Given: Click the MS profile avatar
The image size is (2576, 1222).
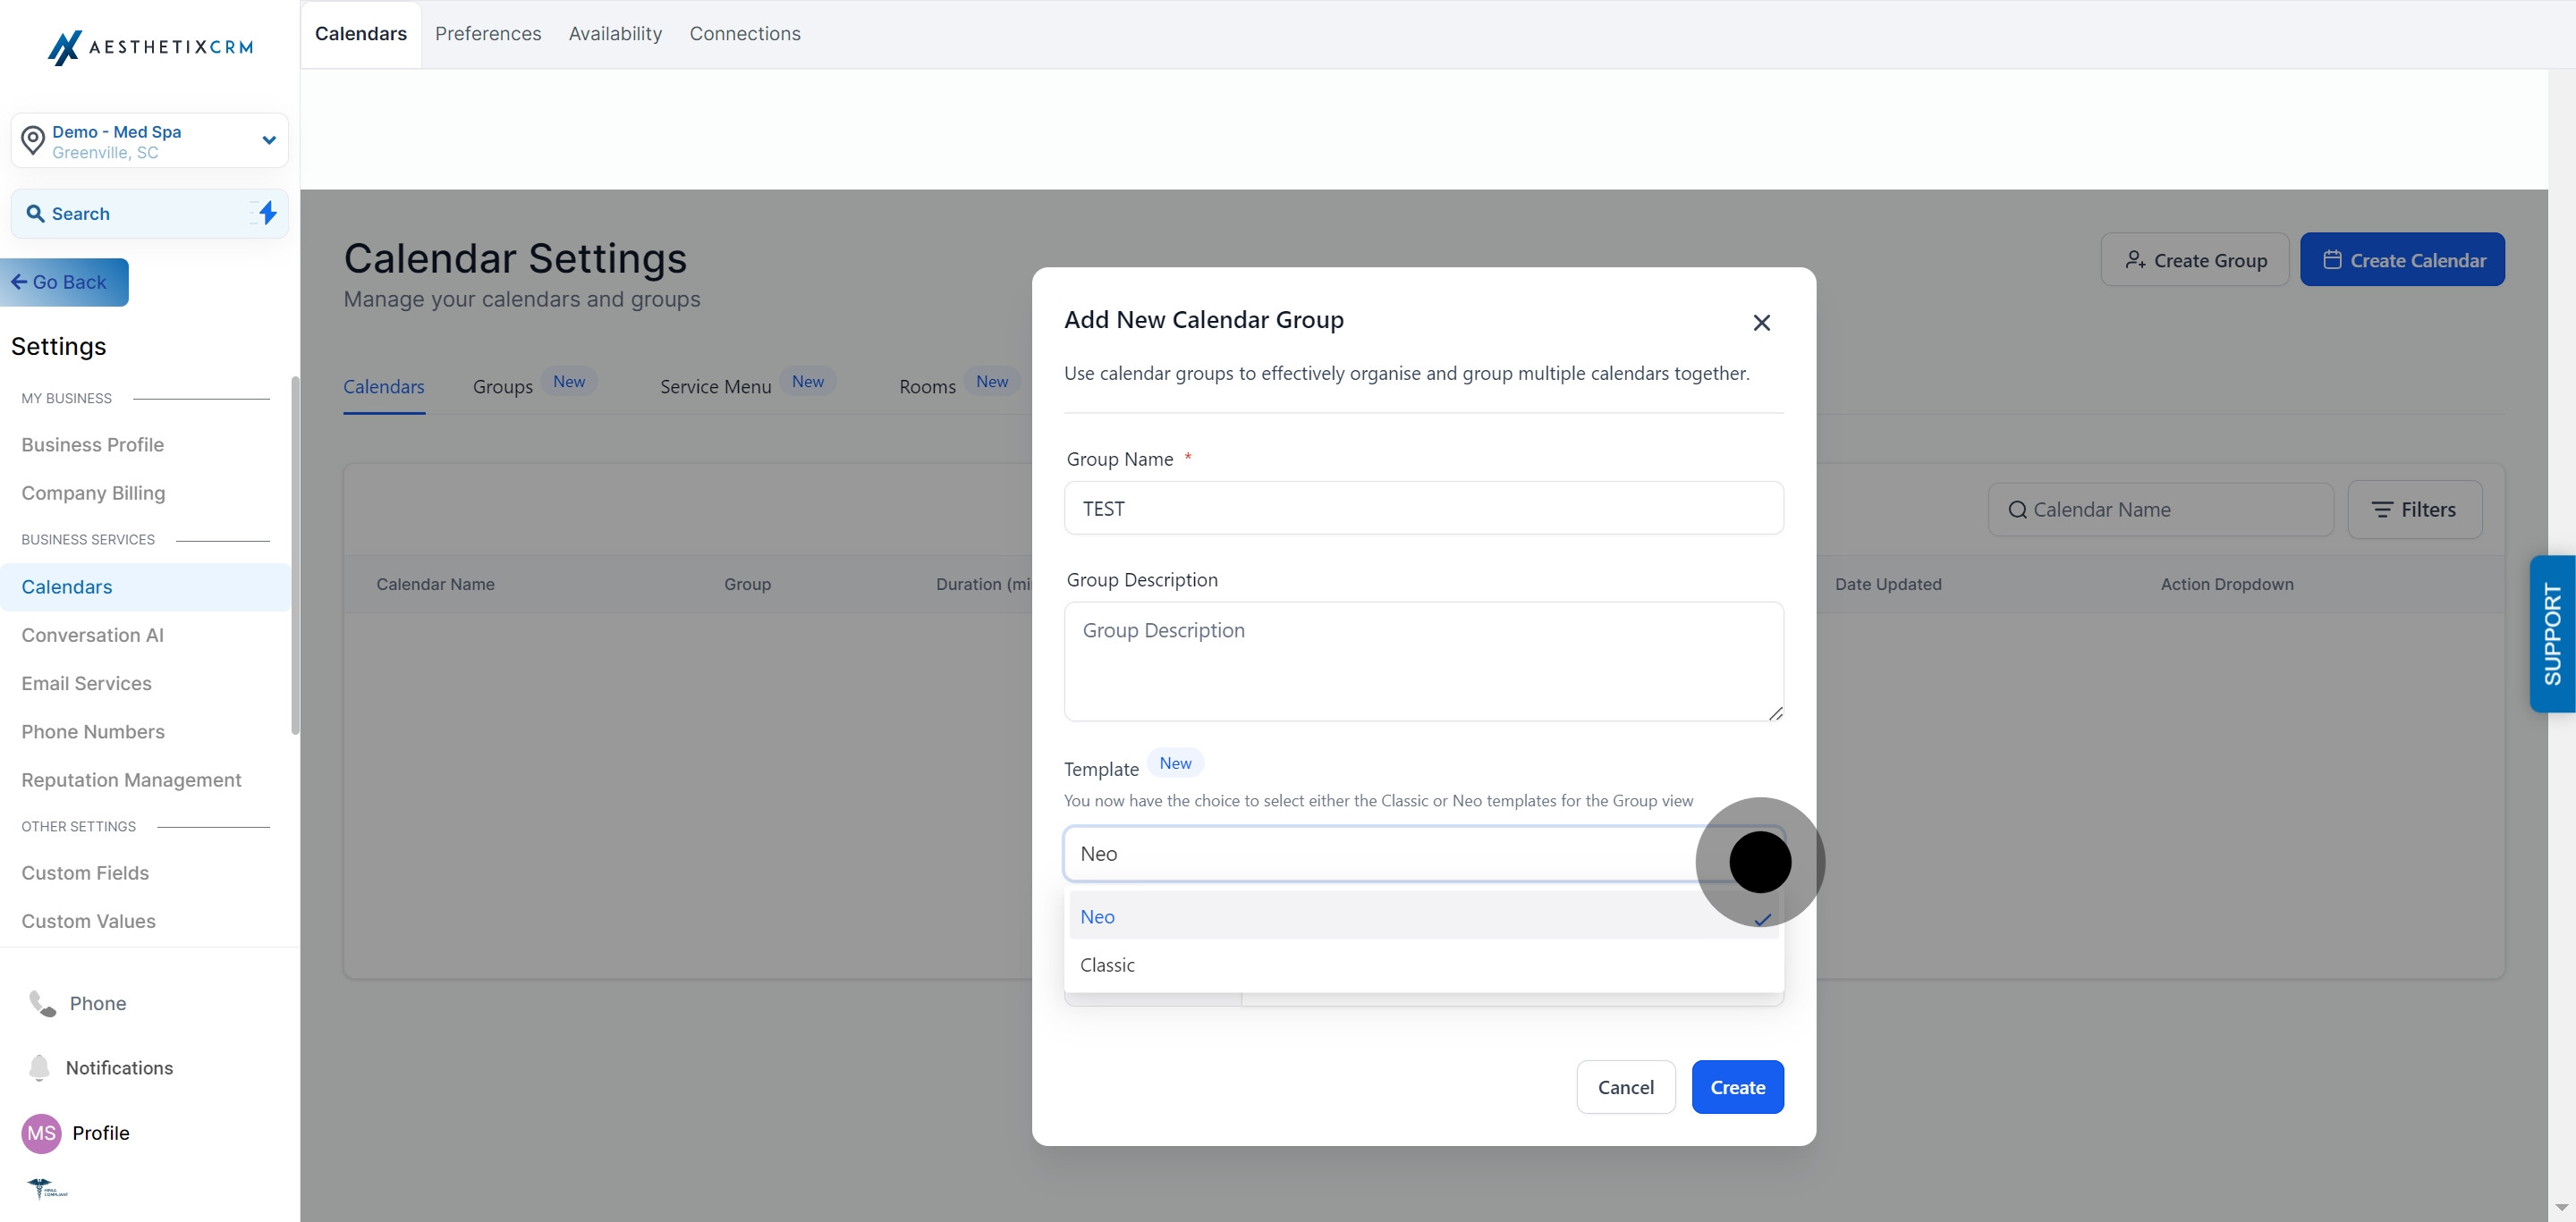Looking at the screenshot, I should [x=41, y=1134].
